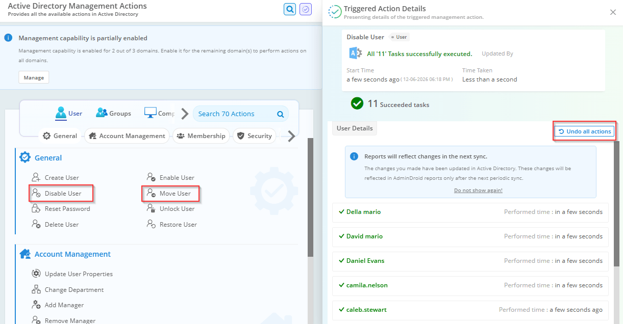Select the Daniel Evans result row

coord(470,261)
